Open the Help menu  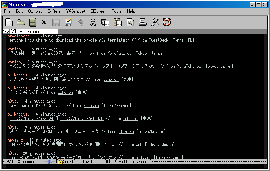pyautogui.click(x=131, y=11)
